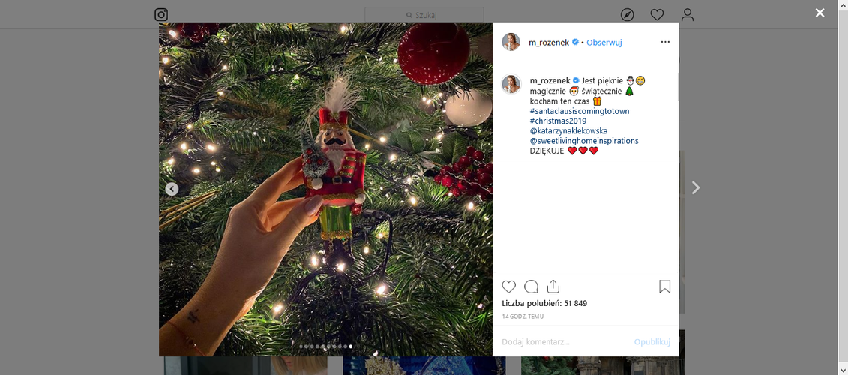The width and height of the screenshot is (848, 375).
Task: Close the post overlay with the X
Action: tap(820, 13)
